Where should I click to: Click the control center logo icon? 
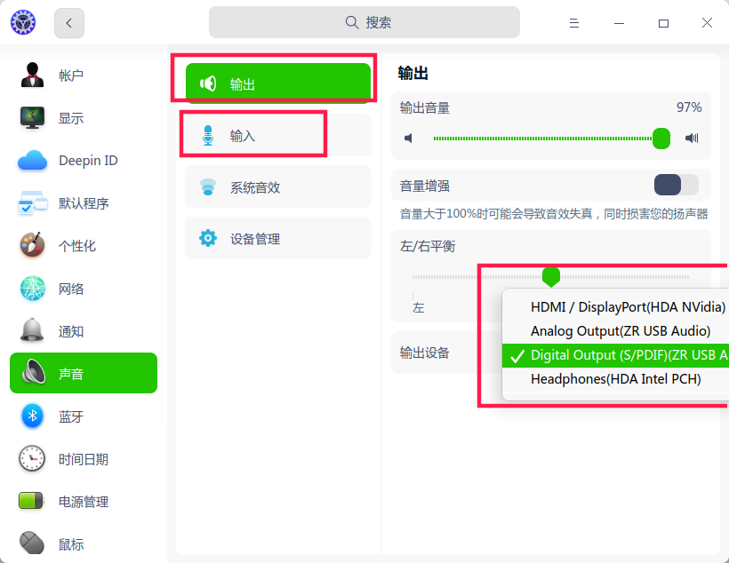click(x=23, y=22)
